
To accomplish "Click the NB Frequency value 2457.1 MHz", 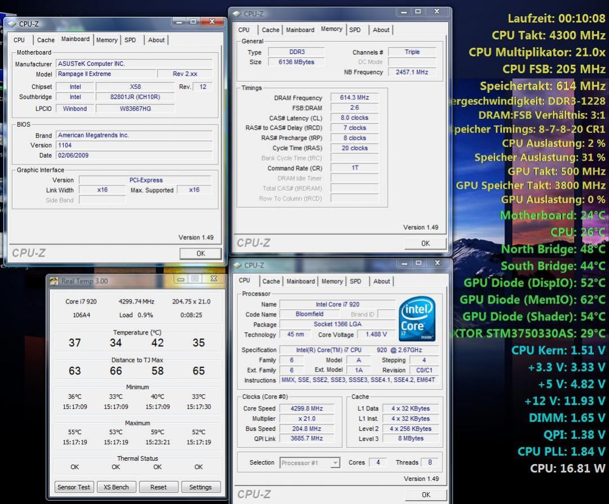I will coord(412,72).
